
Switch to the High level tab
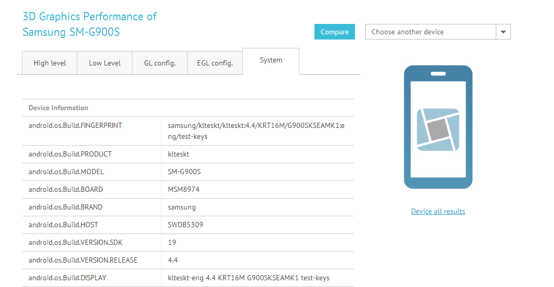click(x=50, y=63)
